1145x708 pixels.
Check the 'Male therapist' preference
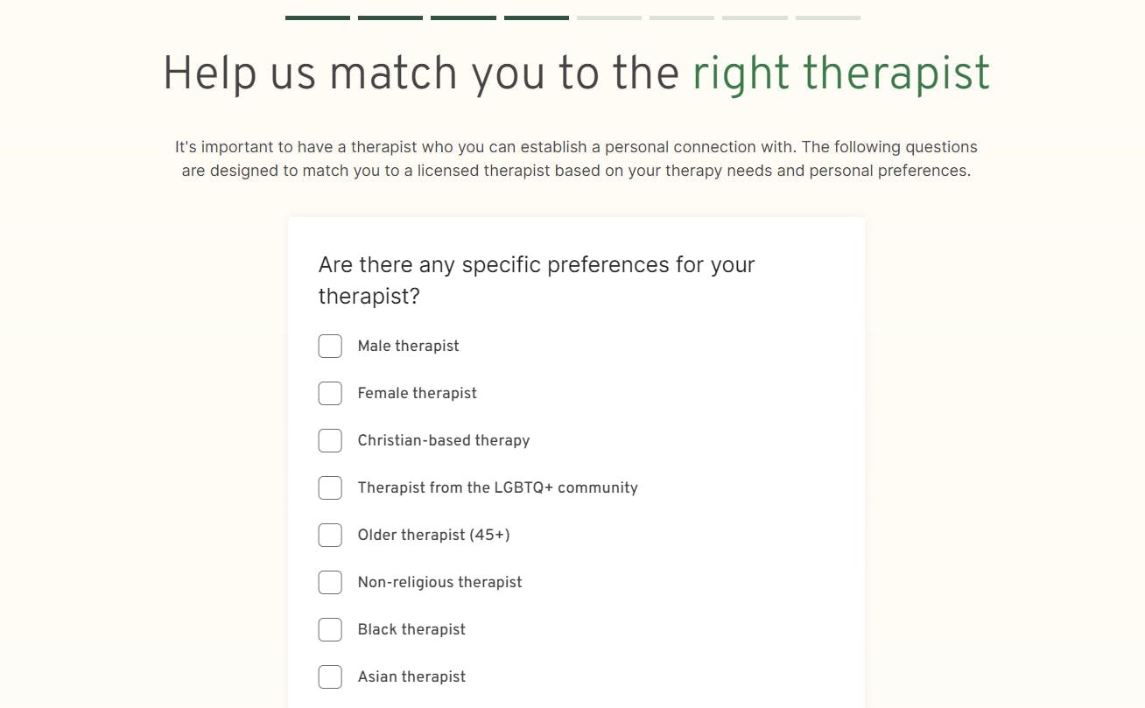(x=330, y=346)
